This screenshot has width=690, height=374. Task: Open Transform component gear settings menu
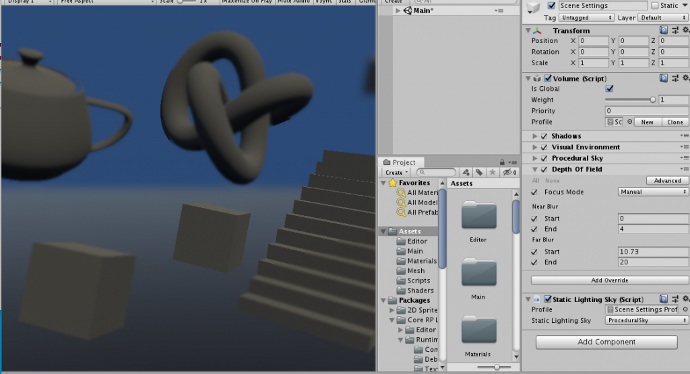(x=685, y=30)
